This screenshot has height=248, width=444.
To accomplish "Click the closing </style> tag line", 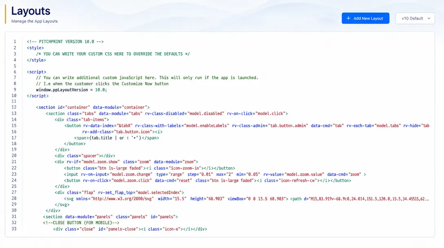I will (36, 60).
